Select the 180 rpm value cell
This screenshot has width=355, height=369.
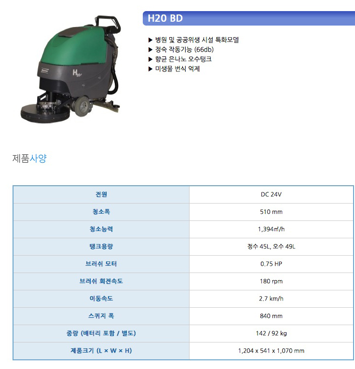point(271,281)
